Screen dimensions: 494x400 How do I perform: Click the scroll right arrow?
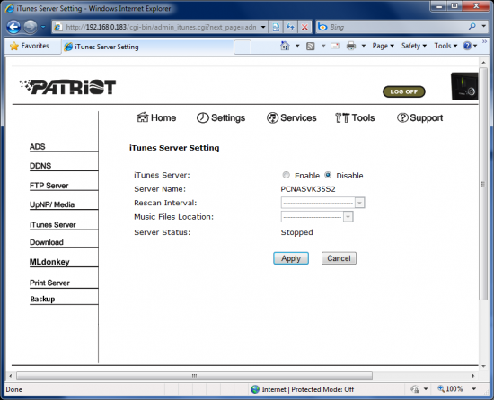tap(473, 376)
